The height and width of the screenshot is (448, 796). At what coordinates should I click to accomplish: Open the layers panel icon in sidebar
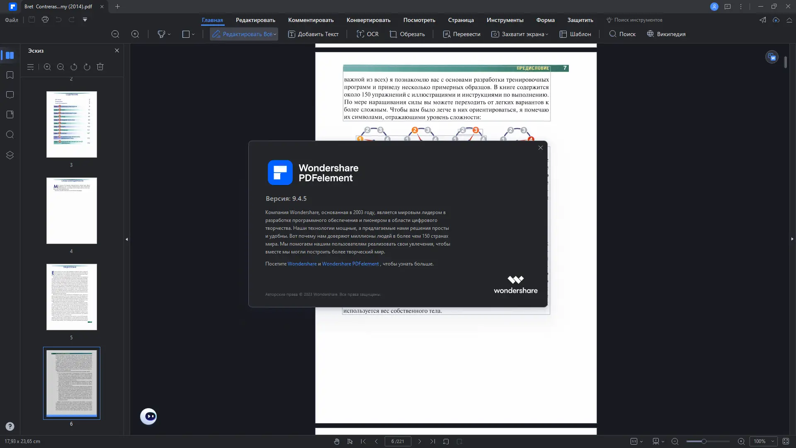click(10, 155)
